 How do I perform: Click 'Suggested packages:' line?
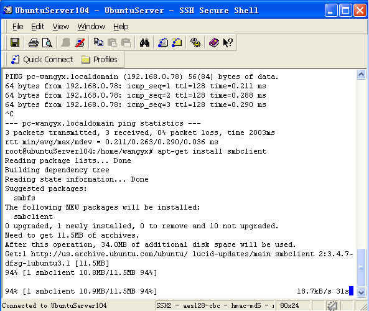[46, 188]
